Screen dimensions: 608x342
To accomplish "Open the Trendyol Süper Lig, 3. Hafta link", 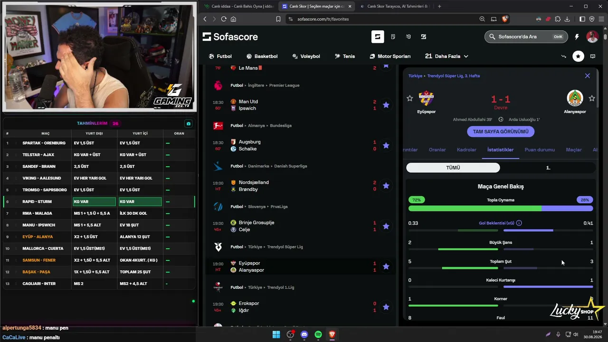I will click(454, 76).
